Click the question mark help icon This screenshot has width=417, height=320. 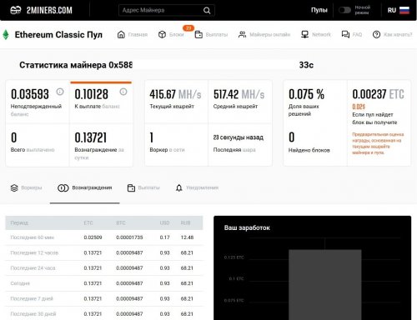[x=376, y=34]
